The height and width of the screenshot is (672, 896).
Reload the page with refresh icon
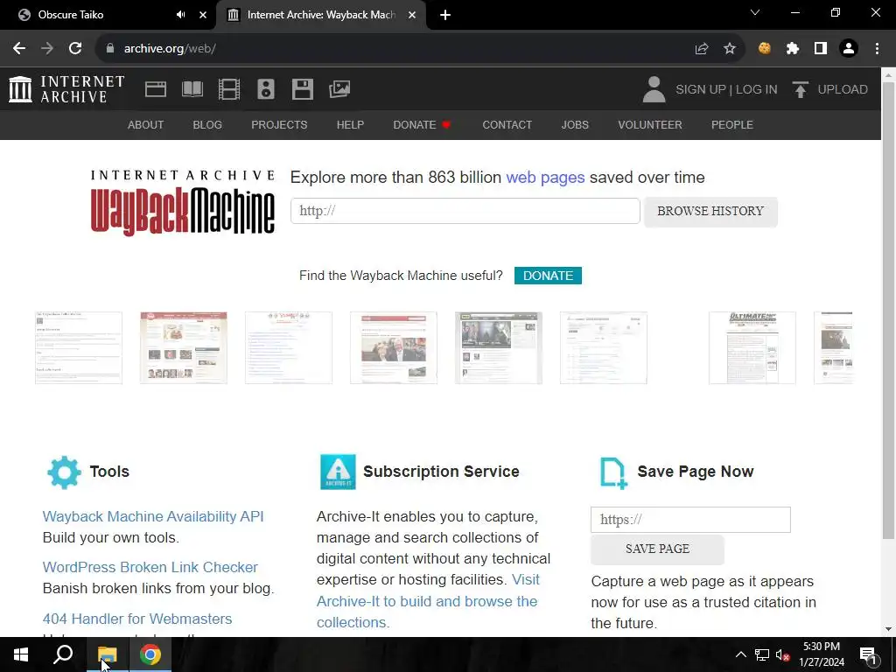pyautogui.click(x=75, y=49)
